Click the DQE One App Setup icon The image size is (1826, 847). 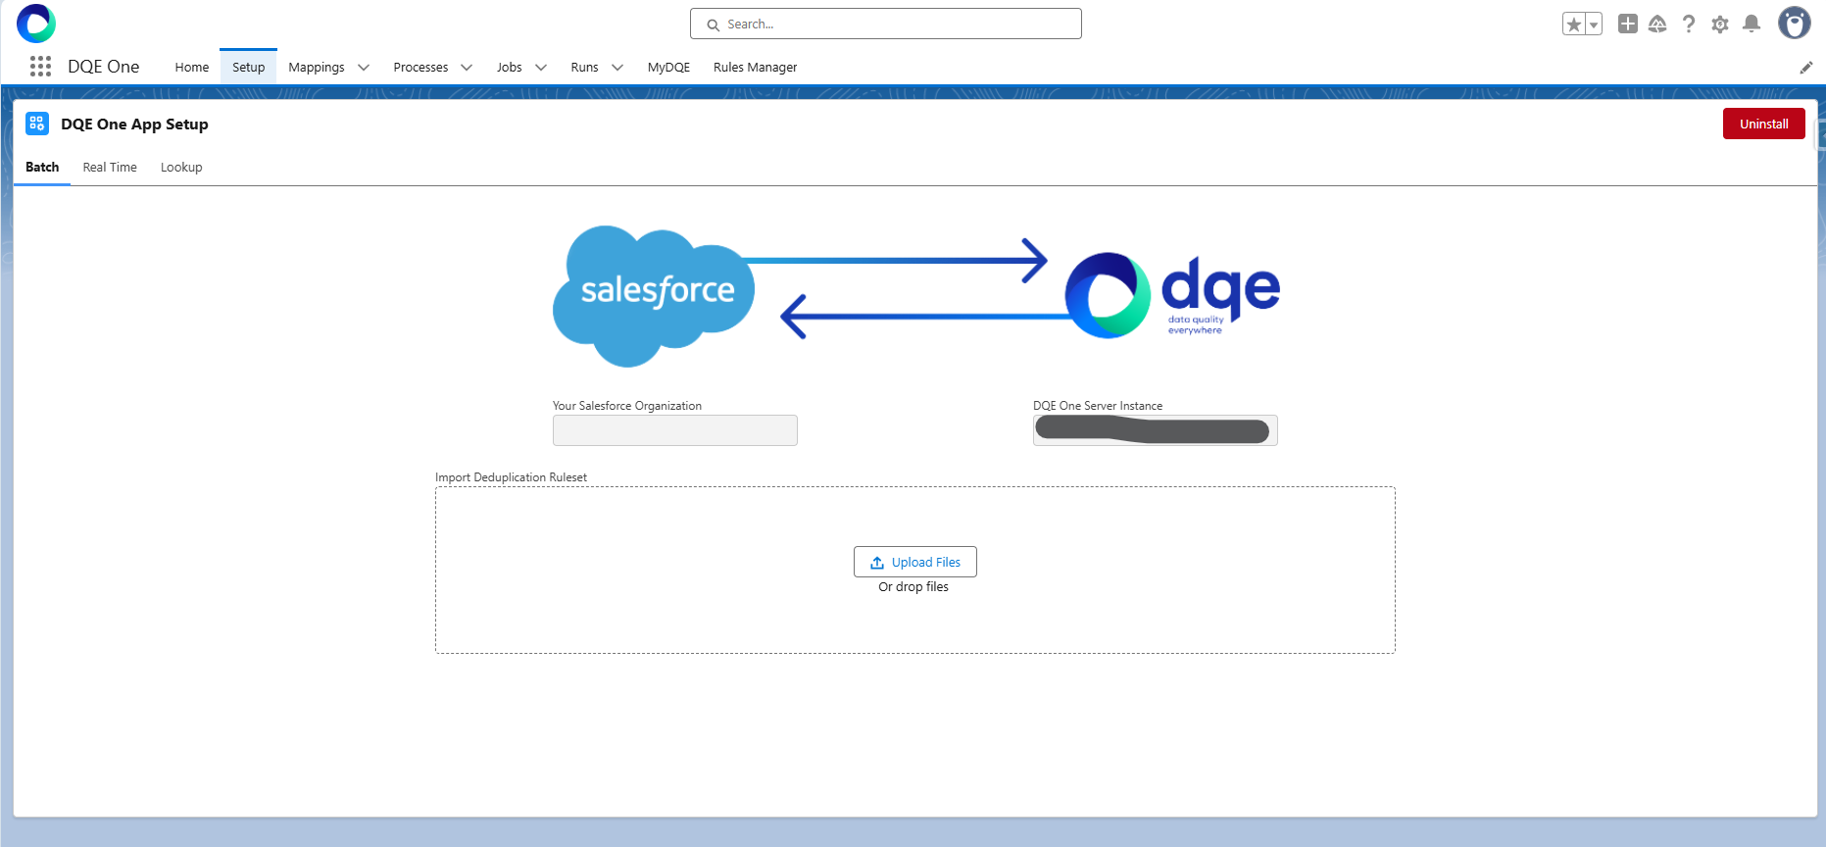(x=37, y=124)
